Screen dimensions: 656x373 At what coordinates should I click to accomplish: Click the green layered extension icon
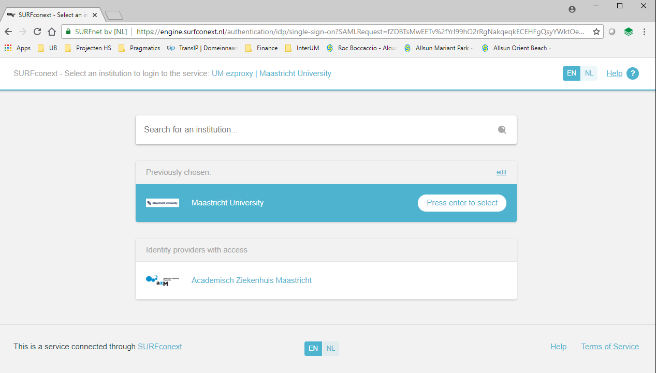coord(628,32)
